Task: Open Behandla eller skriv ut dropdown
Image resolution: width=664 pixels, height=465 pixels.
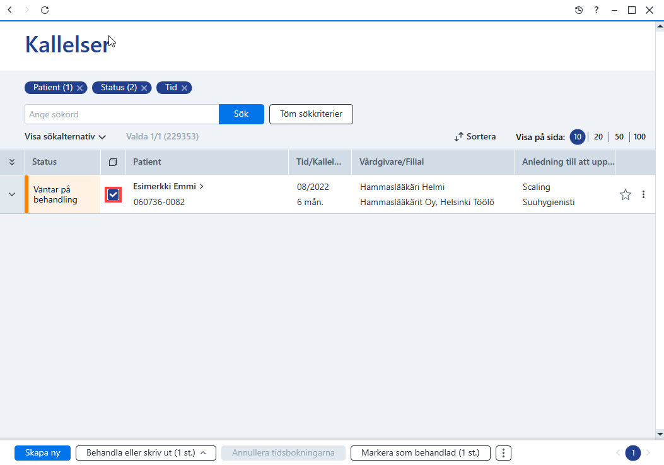Action: [x=146, y=453]
